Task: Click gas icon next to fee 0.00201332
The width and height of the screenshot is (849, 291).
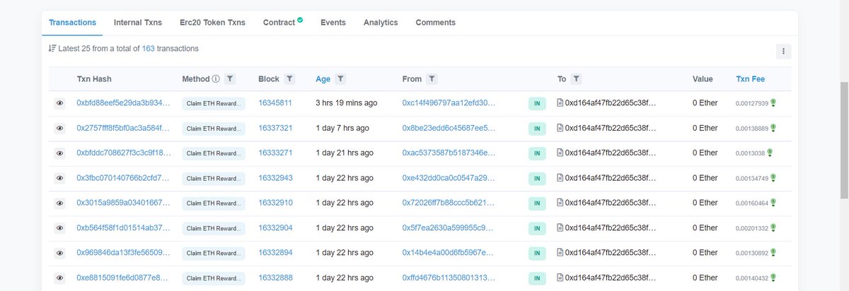Action: click(773, 227)
